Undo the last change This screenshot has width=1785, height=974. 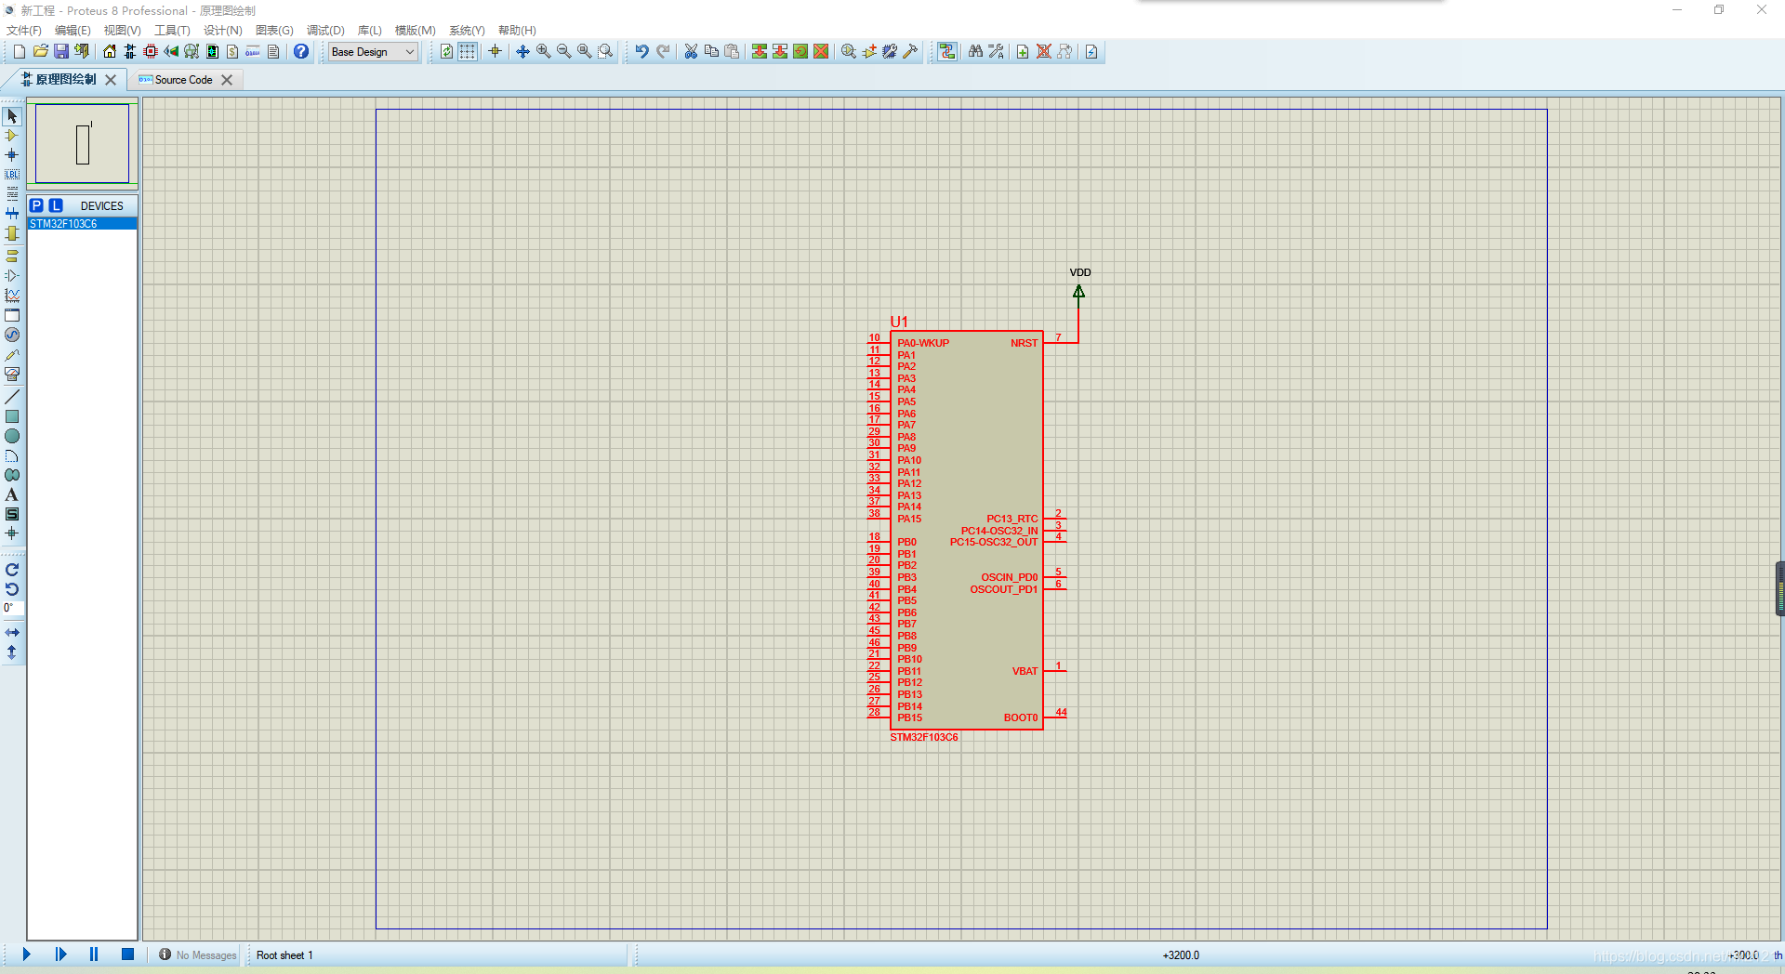[641, 52]
